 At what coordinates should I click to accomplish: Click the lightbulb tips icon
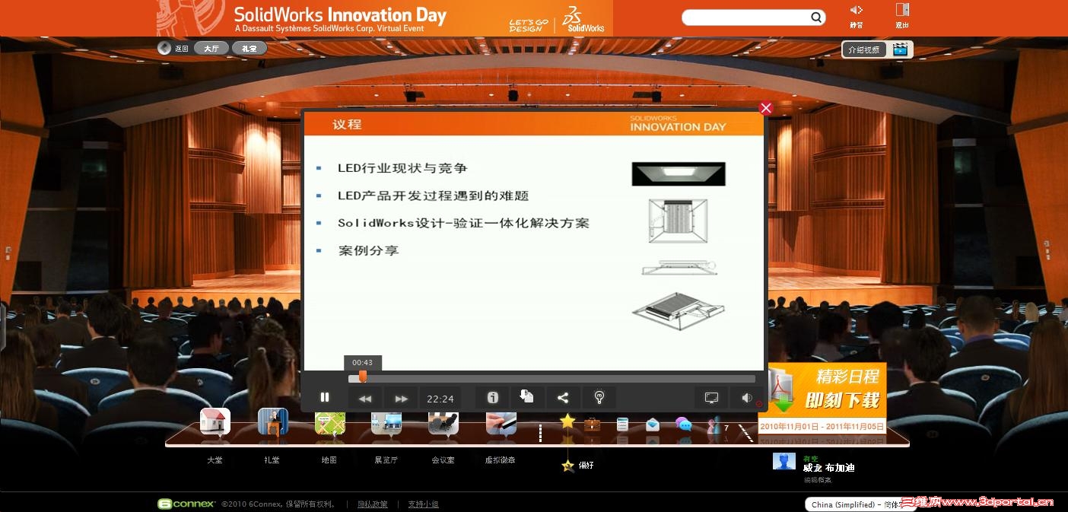599,398
